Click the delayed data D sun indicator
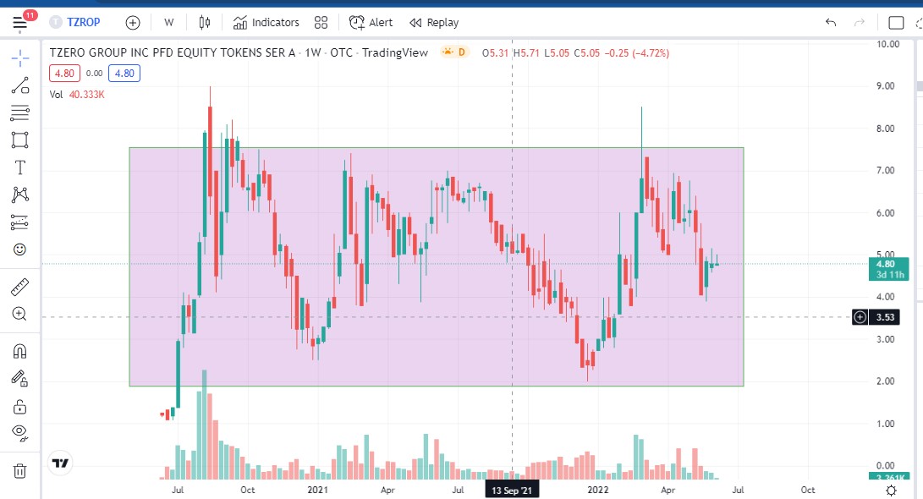Image resolution: width=923 pixels, height=499 pixels. click(x=453, y=52)
